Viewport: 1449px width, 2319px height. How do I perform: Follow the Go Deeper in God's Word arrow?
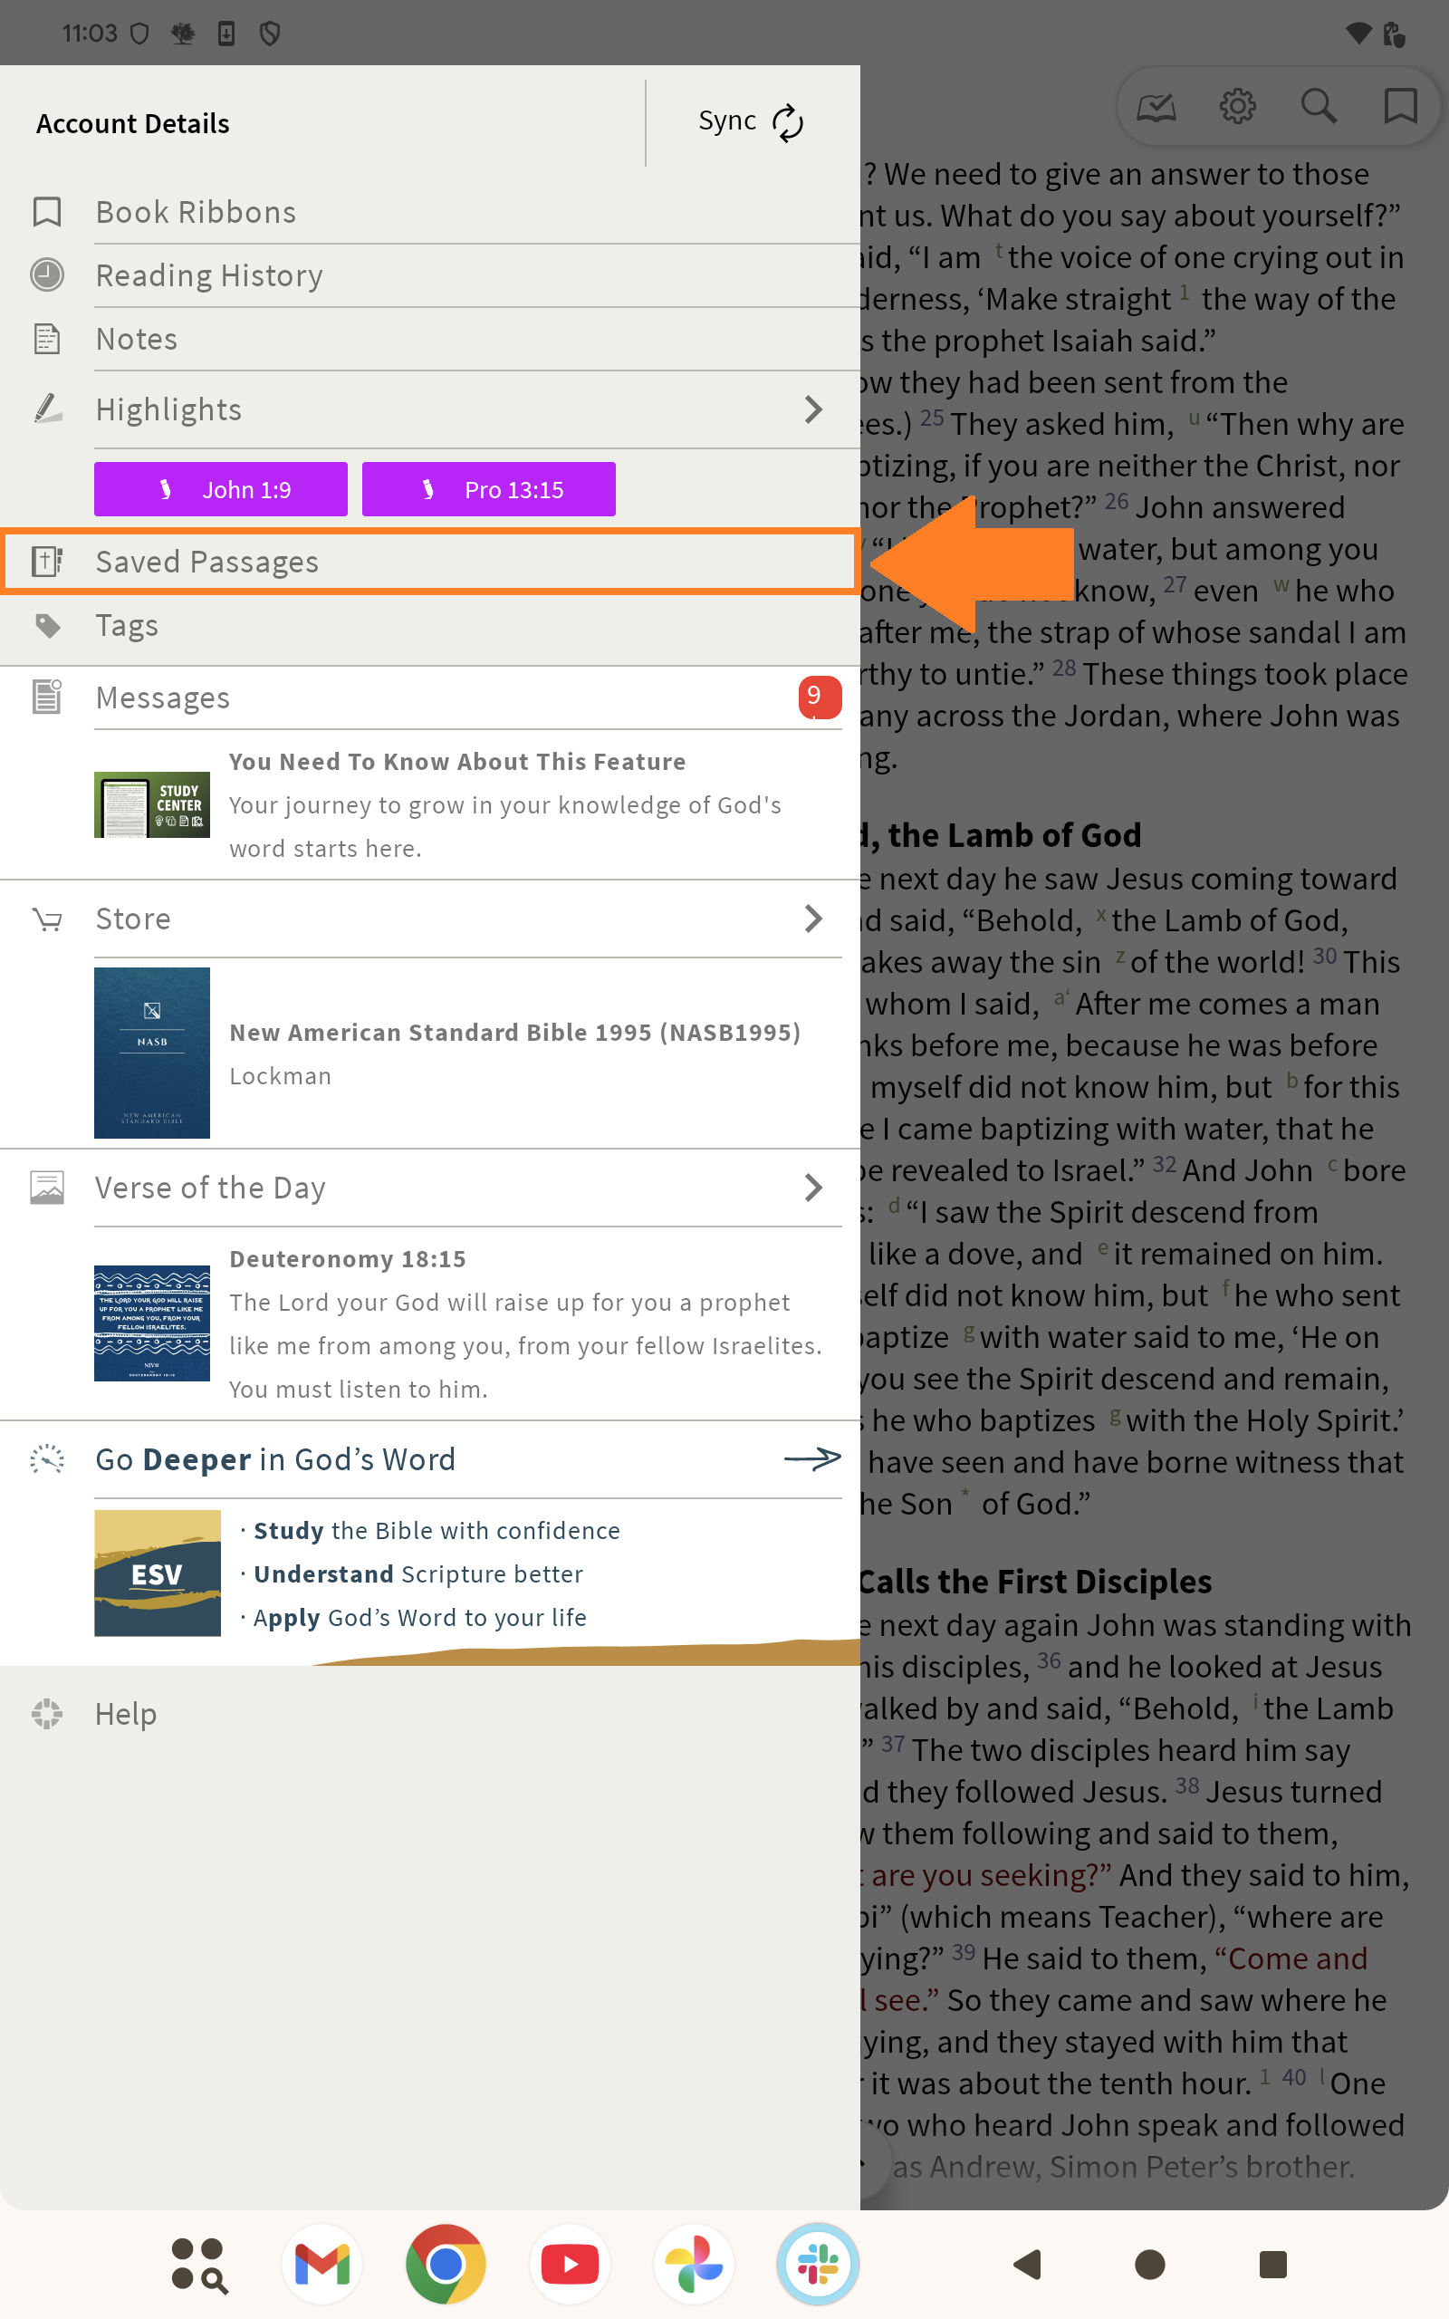(x=811, y=1458)
